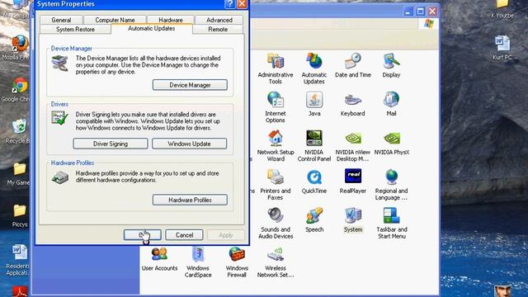Viewport: 528px width, 297px height.
Task: Open Internet Options icon
Action: [x=275, y=107]
